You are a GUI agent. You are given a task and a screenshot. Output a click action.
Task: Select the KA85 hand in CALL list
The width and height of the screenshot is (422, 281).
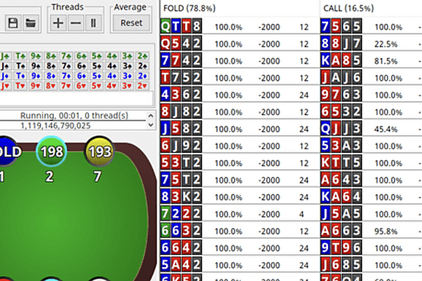point(371,60)
